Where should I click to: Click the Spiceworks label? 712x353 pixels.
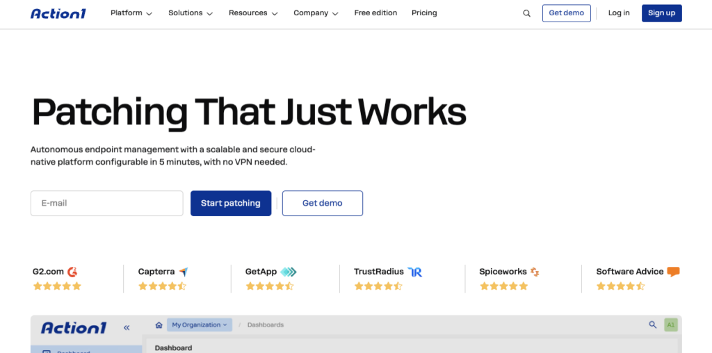pos(503,272)
